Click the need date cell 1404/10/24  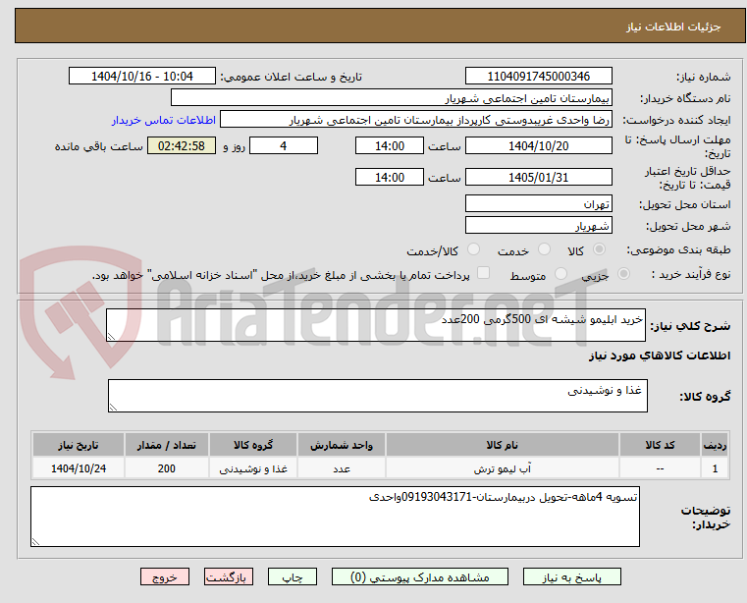(x=79, y=469)
